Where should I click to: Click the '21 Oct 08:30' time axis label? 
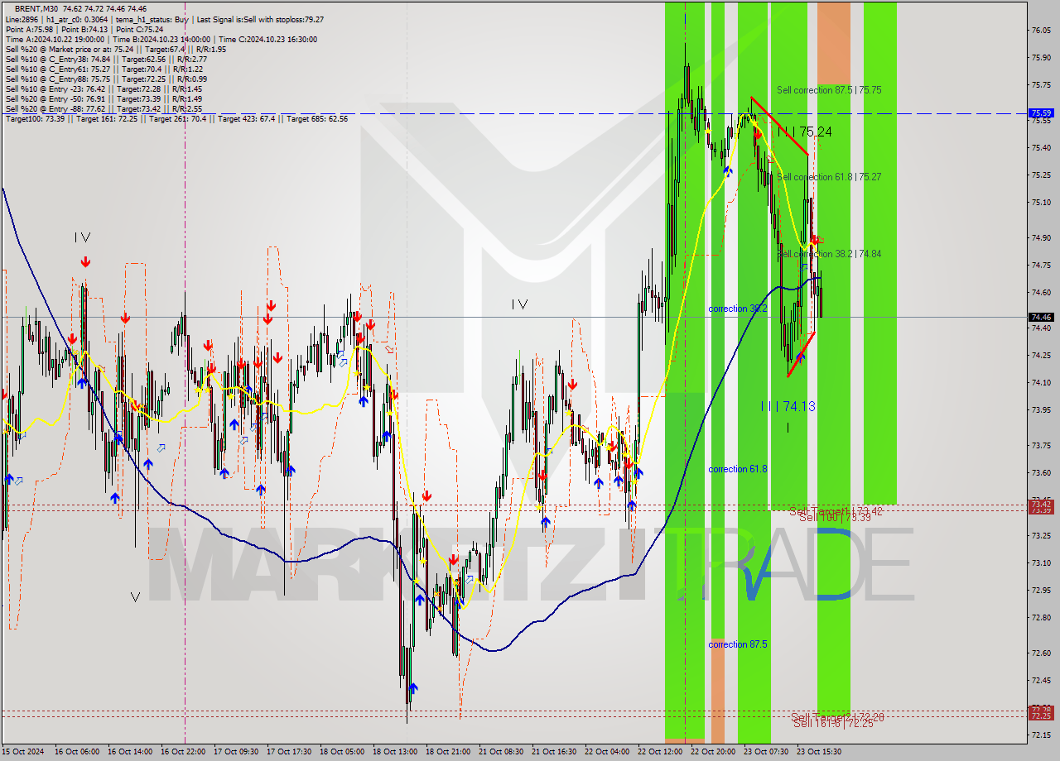click(502, 752)
